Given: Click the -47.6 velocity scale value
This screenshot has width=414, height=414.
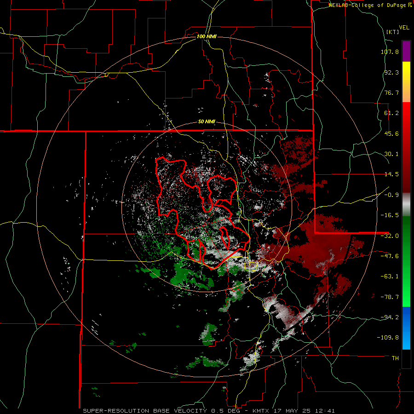Looking at the screenshot, I should tap(390, 256).
